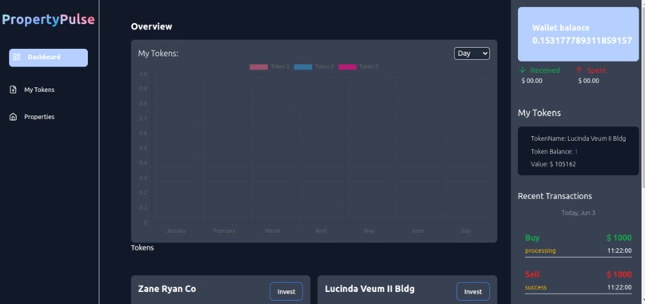Click the Sell $ 1000 transaction row
Viewport: 645px width, 304px height.
pyautogui.click(x=578, y=281)
